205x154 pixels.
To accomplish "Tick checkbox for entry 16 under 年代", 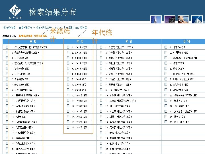I will [x=68, y=127].
